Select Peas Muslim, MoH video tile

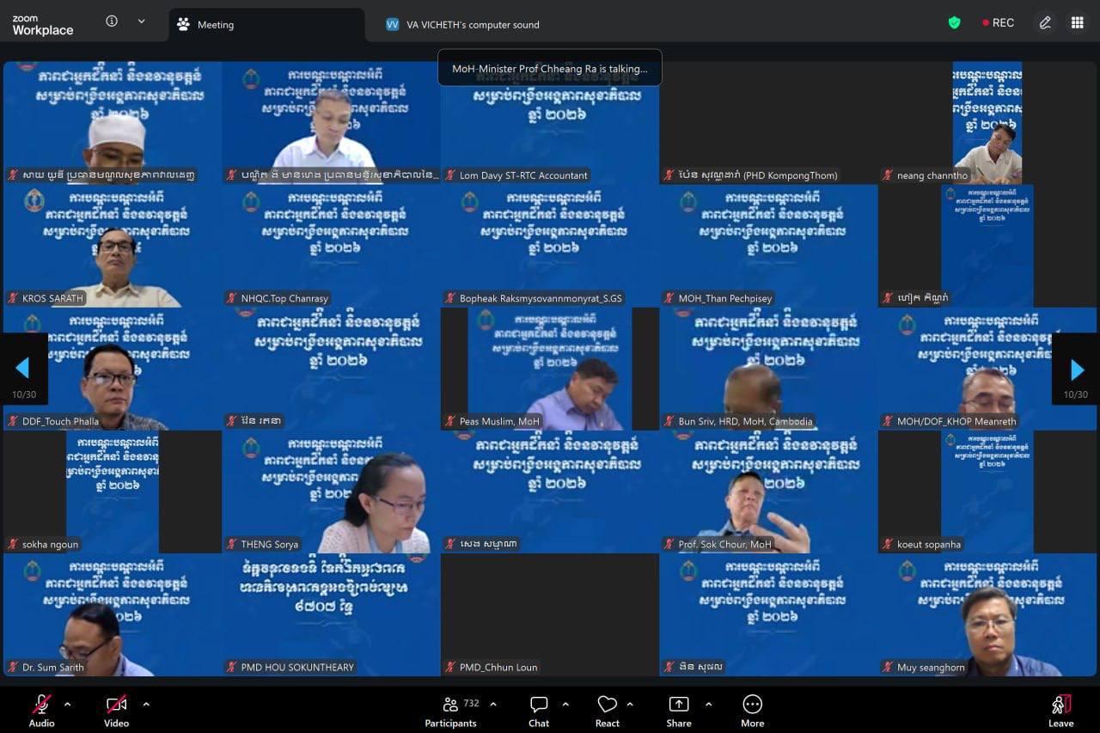(550, 369)
